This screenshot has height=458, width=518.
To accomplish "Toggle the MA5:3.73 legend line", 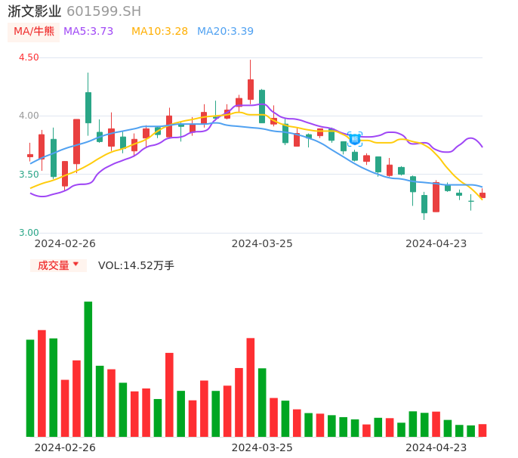I will click(88, 32).
